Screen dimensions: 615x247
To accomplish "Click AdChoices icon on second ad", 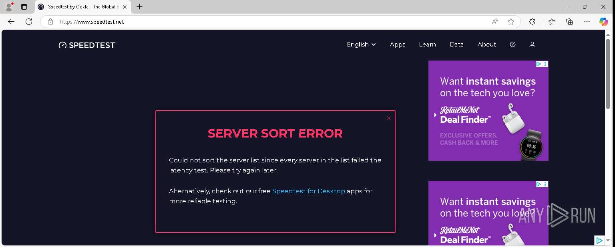I will 539,184.
